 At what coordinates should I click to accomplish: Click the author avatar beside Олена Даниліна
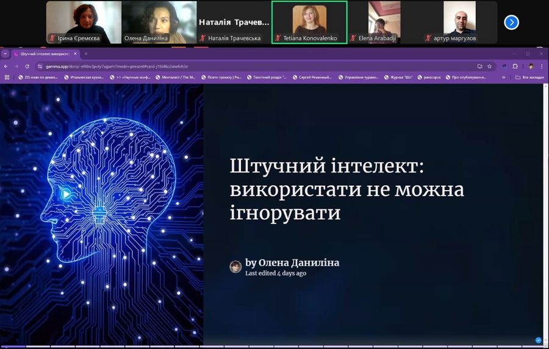pos(235,267)
